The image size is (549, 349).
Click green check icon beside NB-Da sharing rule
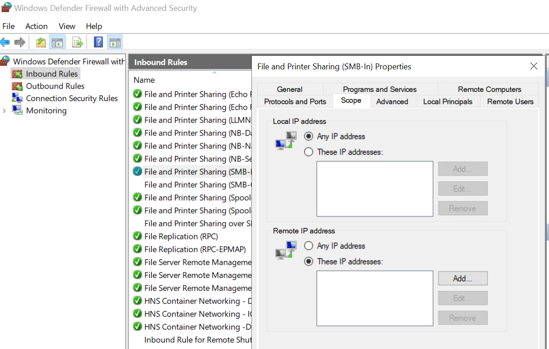[137, 133]
